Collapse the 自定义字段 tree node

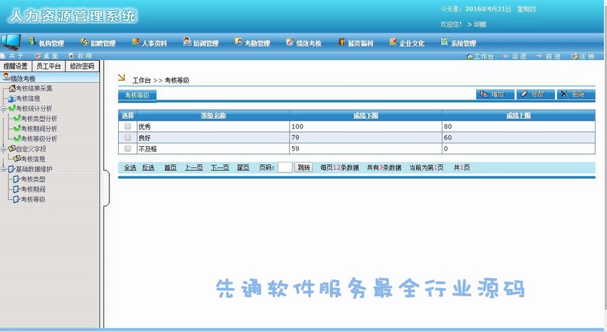(x=3, y=150)
